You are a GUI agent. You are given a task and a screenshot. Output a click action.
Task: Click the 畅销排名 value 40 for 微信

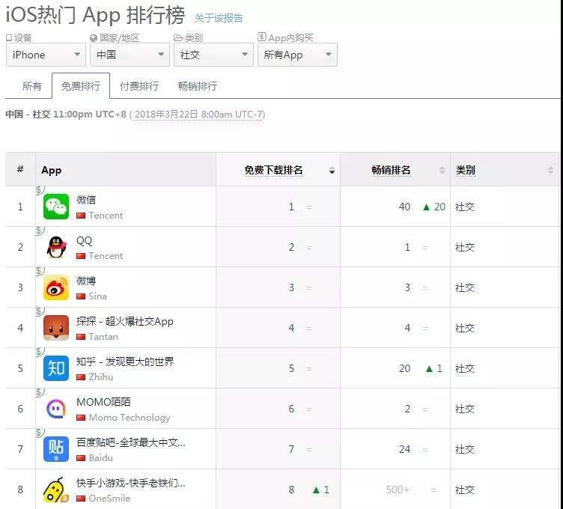click(x=404, y=207)
